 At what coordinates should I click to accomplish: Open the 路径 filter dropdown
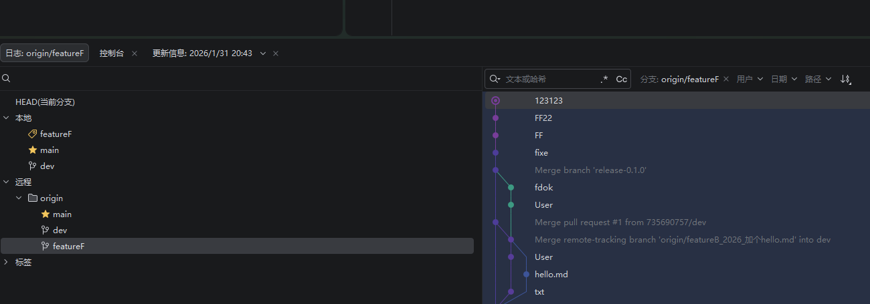[x=818, y=79]
